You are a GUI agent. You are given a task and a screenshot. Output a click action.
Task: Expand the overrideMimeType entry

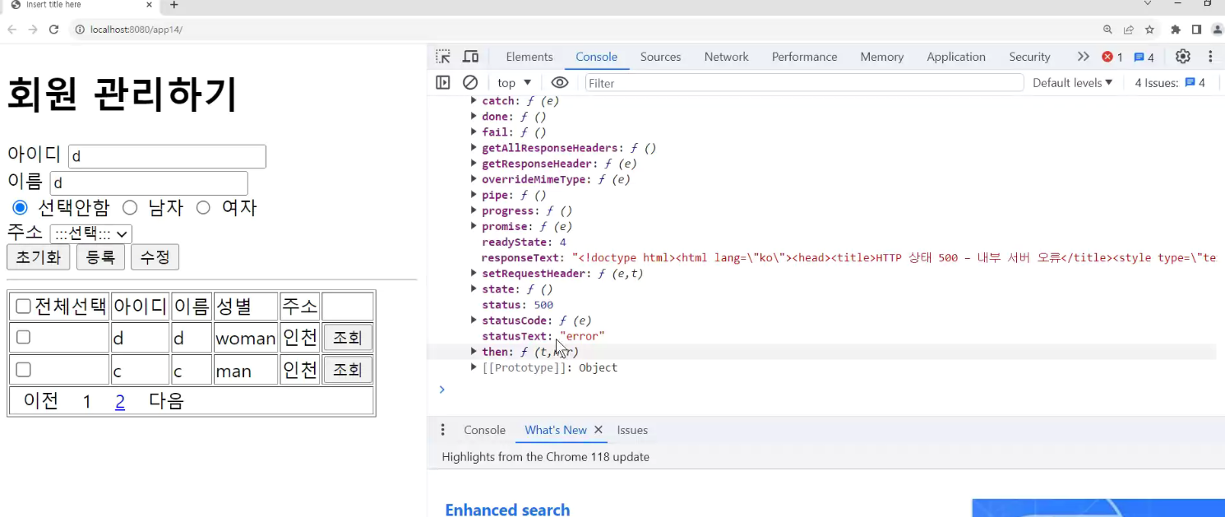pyautogui.click(x=474, y=179)
